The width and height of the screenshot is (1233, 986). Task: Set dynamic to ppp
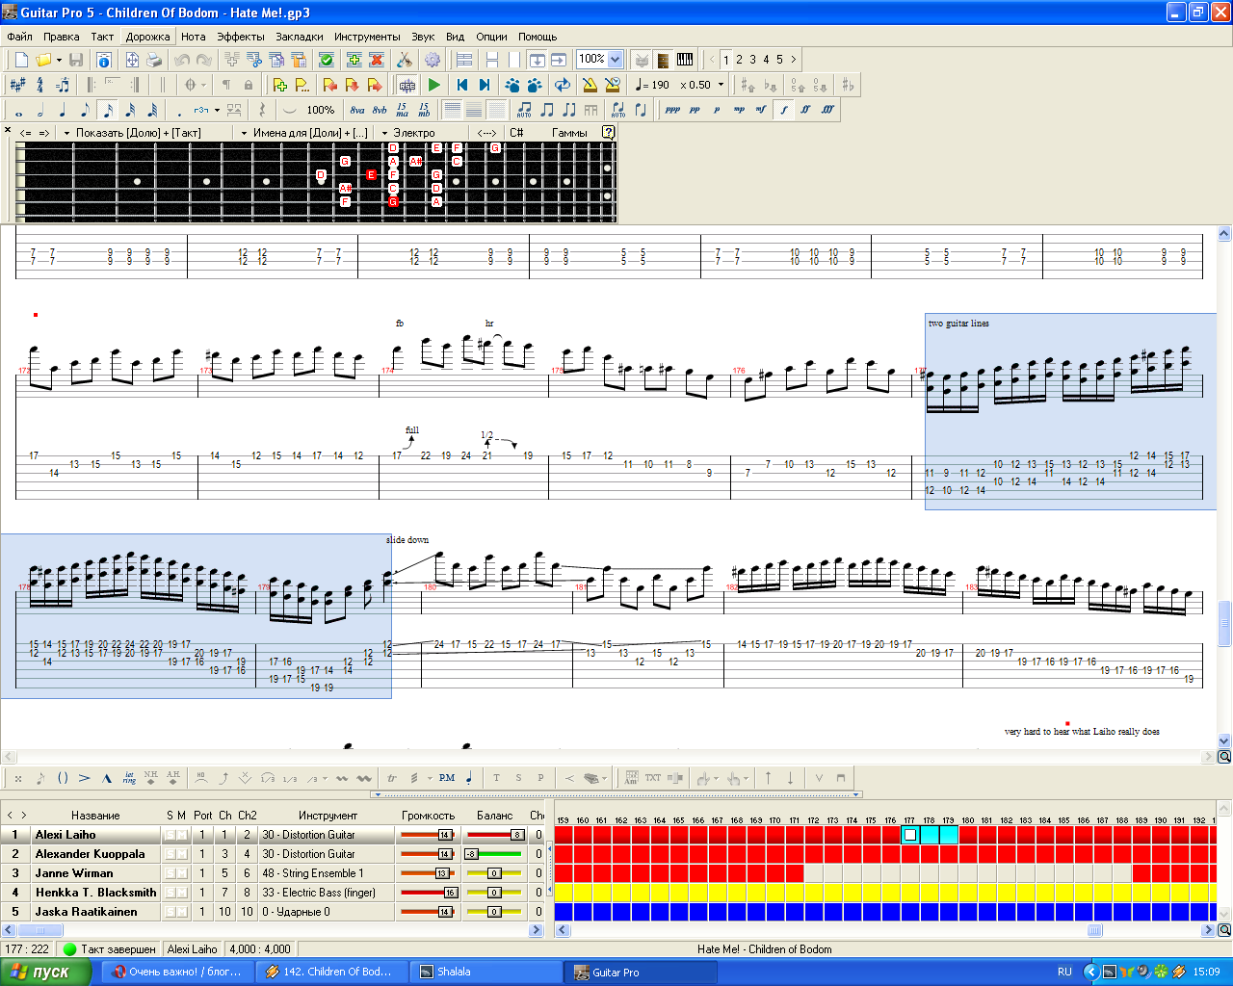[672, 110]
